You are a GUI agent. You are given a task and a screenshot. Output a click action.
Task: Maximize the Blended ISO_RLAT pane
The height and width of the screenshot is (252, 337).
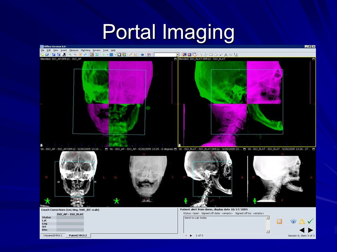coord(313,59)
